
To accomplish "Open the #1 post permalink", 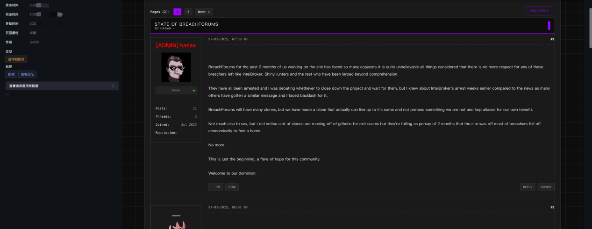I will pos(552,39).
